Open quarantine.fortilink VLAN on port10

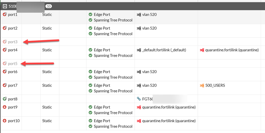[x=169, y=121]
